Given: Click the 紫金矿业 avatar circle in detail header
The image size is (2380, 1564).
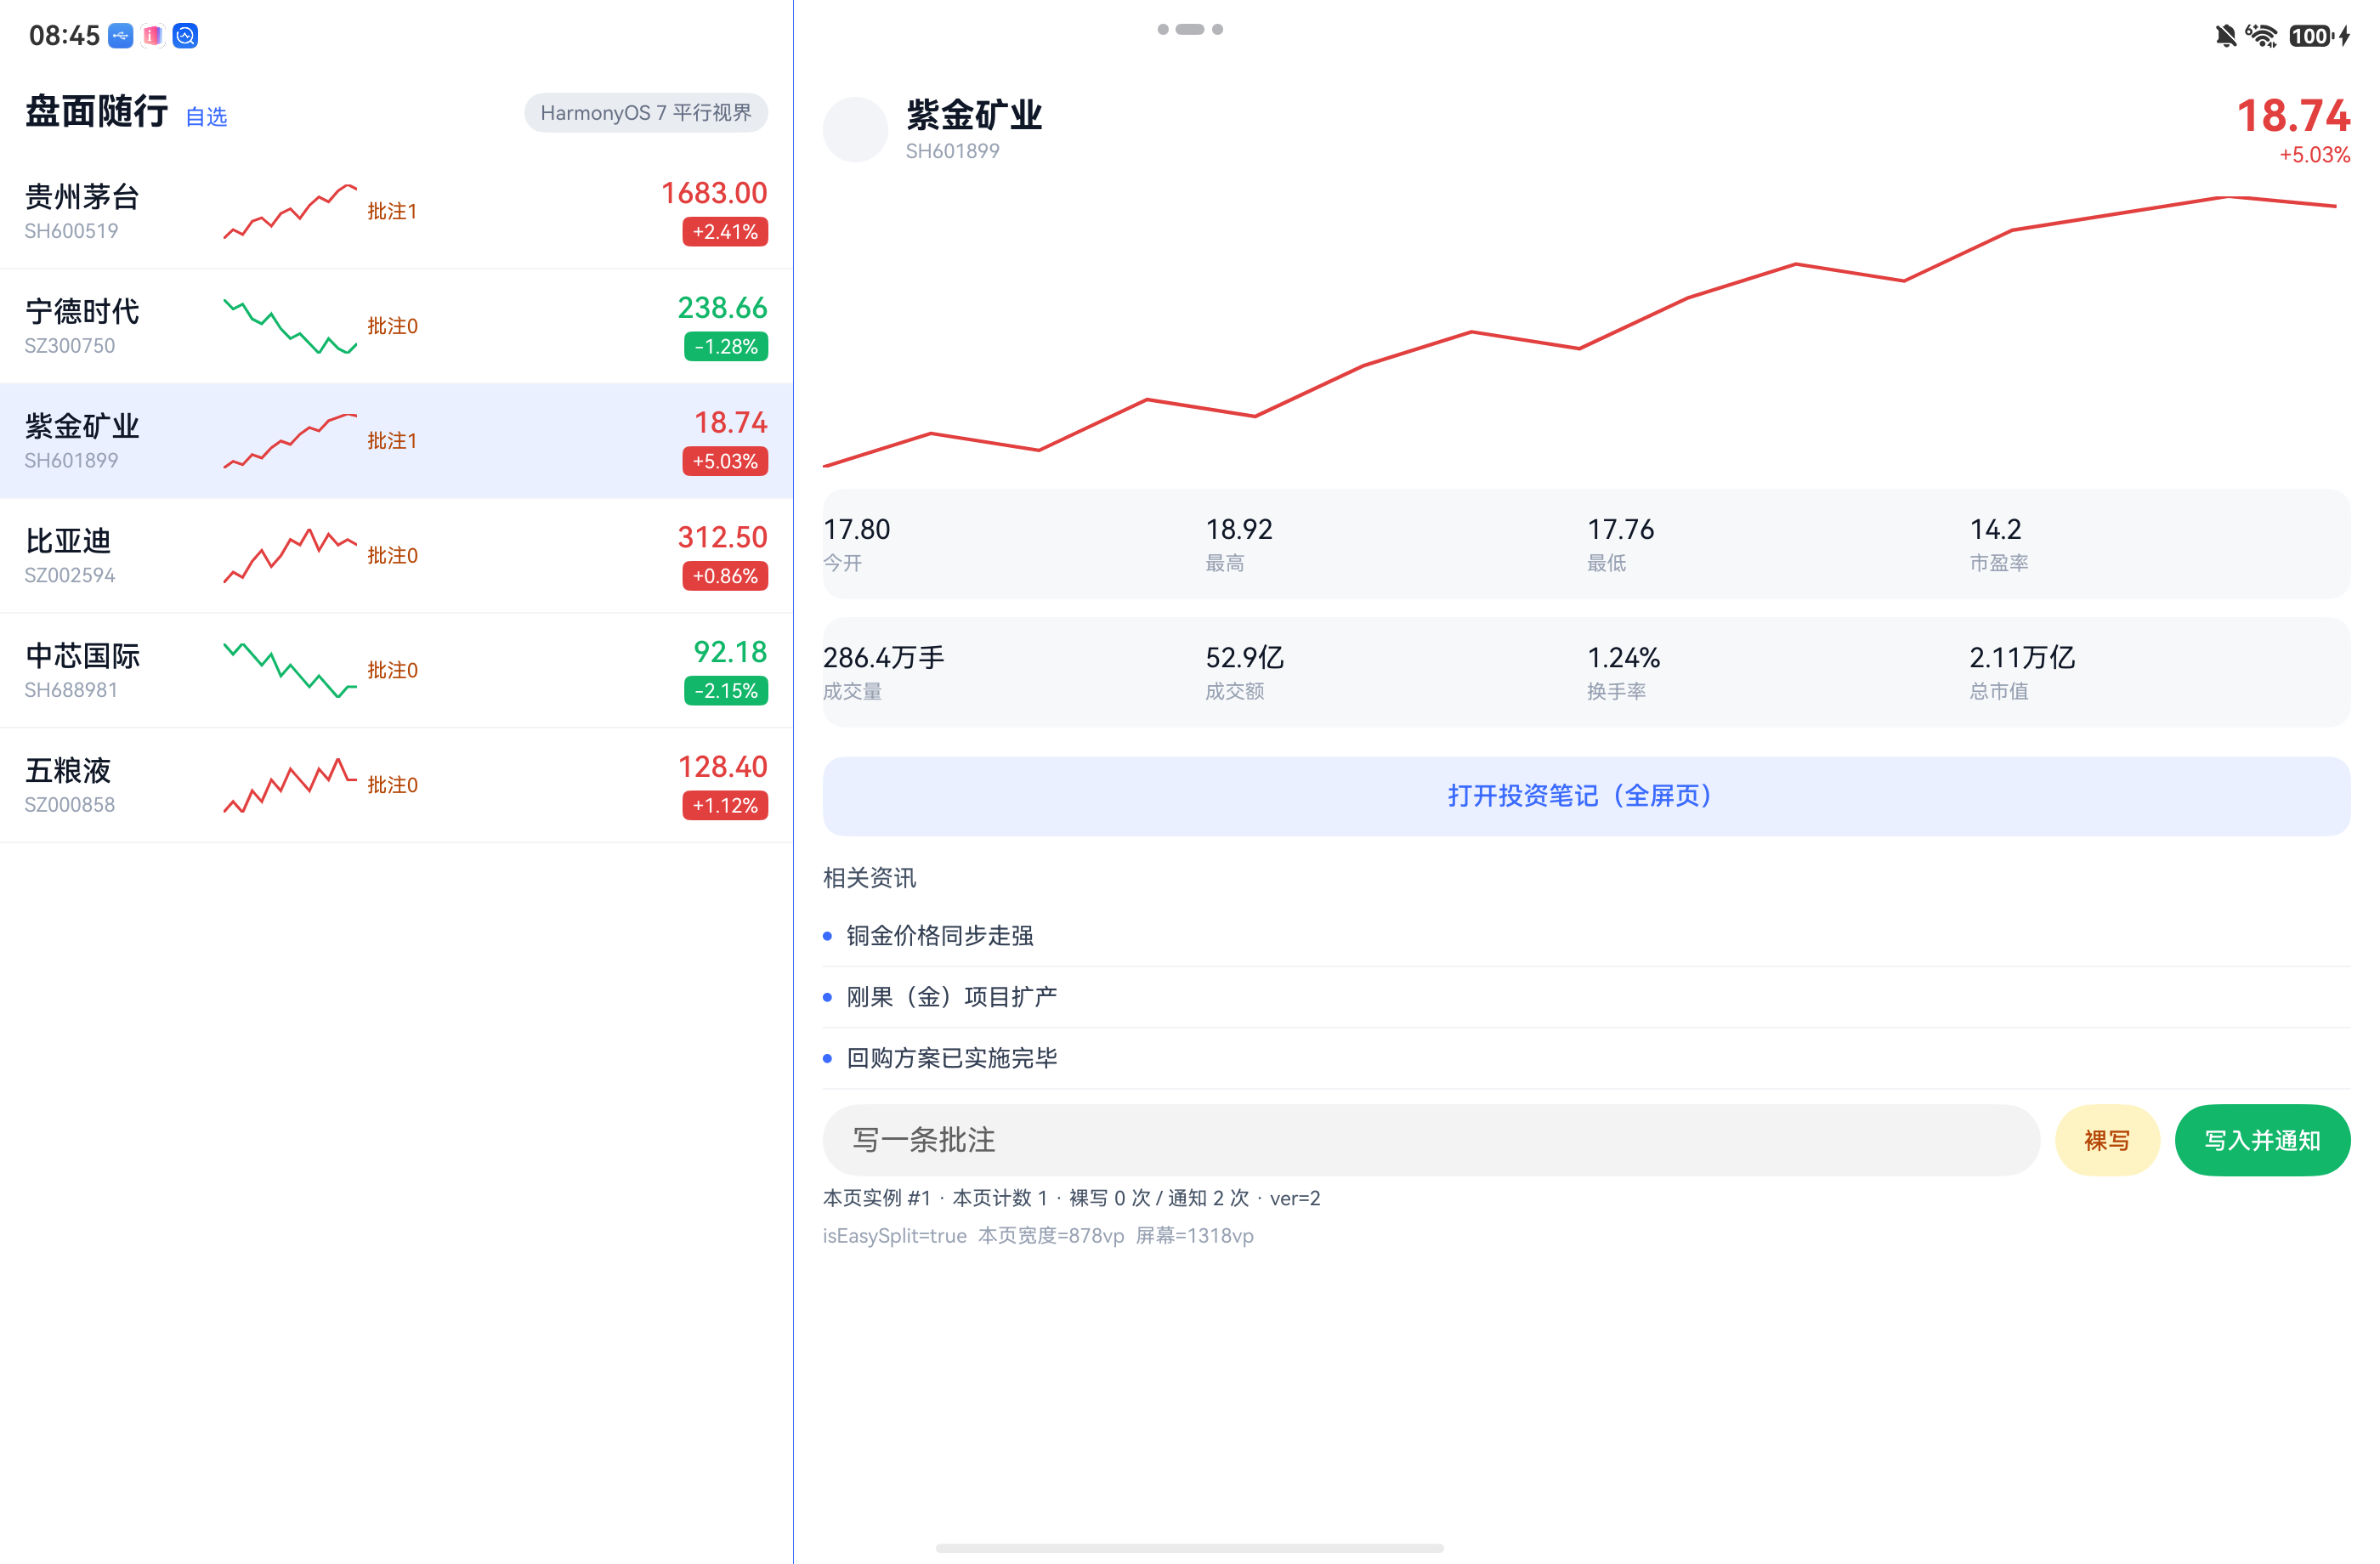Looking at the screenshot, I should click(855, 129).
